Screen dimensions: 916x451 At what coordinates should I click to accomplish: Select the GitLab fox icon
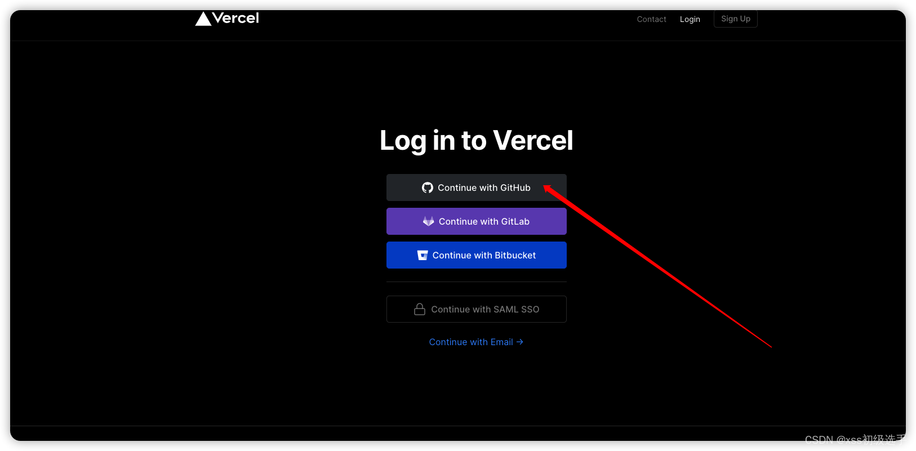pyautogui.click(x=428, y=221)
